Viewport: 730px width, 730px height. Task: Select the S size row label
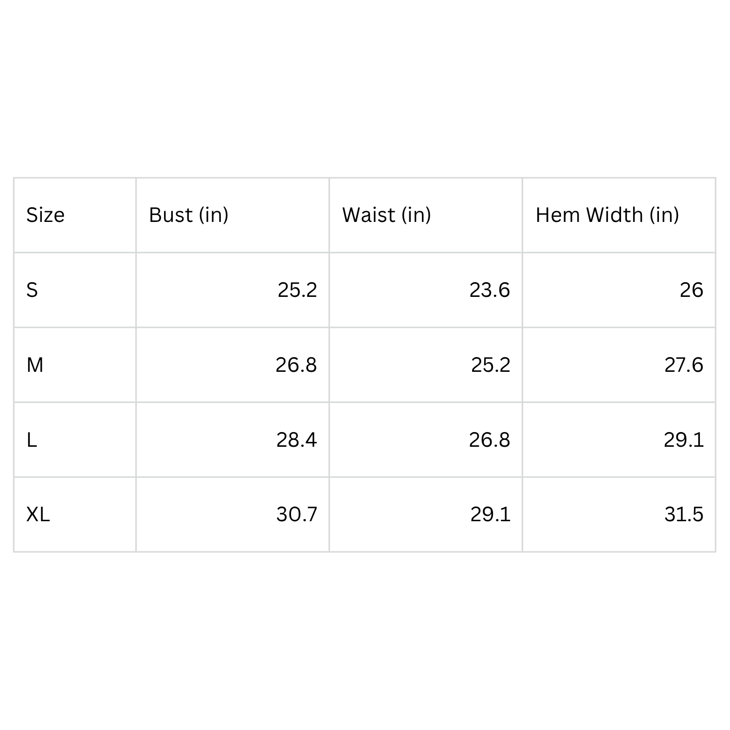click(32, 290)
